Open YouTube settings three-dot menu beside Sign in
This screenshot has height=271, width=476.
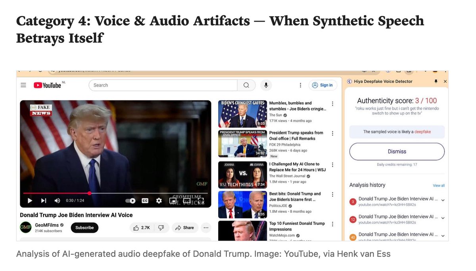pos(301,85)
